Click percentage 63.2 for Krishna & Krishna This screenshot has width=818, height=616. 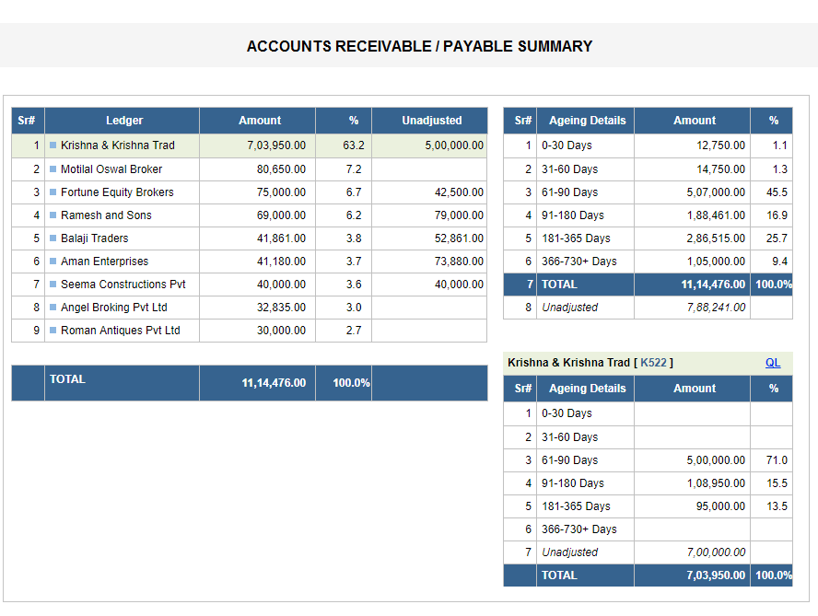click(x=354, y=145)
